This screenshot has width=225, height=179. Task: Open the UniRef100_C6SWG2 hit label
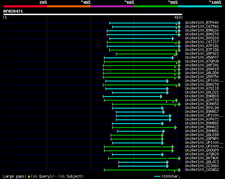click(202, 170)
